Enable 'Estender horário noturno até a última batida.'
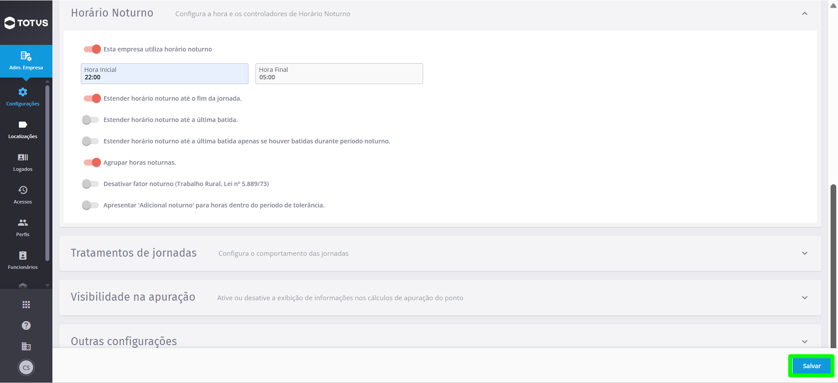The image size is (838, 383). pos(90,120)
